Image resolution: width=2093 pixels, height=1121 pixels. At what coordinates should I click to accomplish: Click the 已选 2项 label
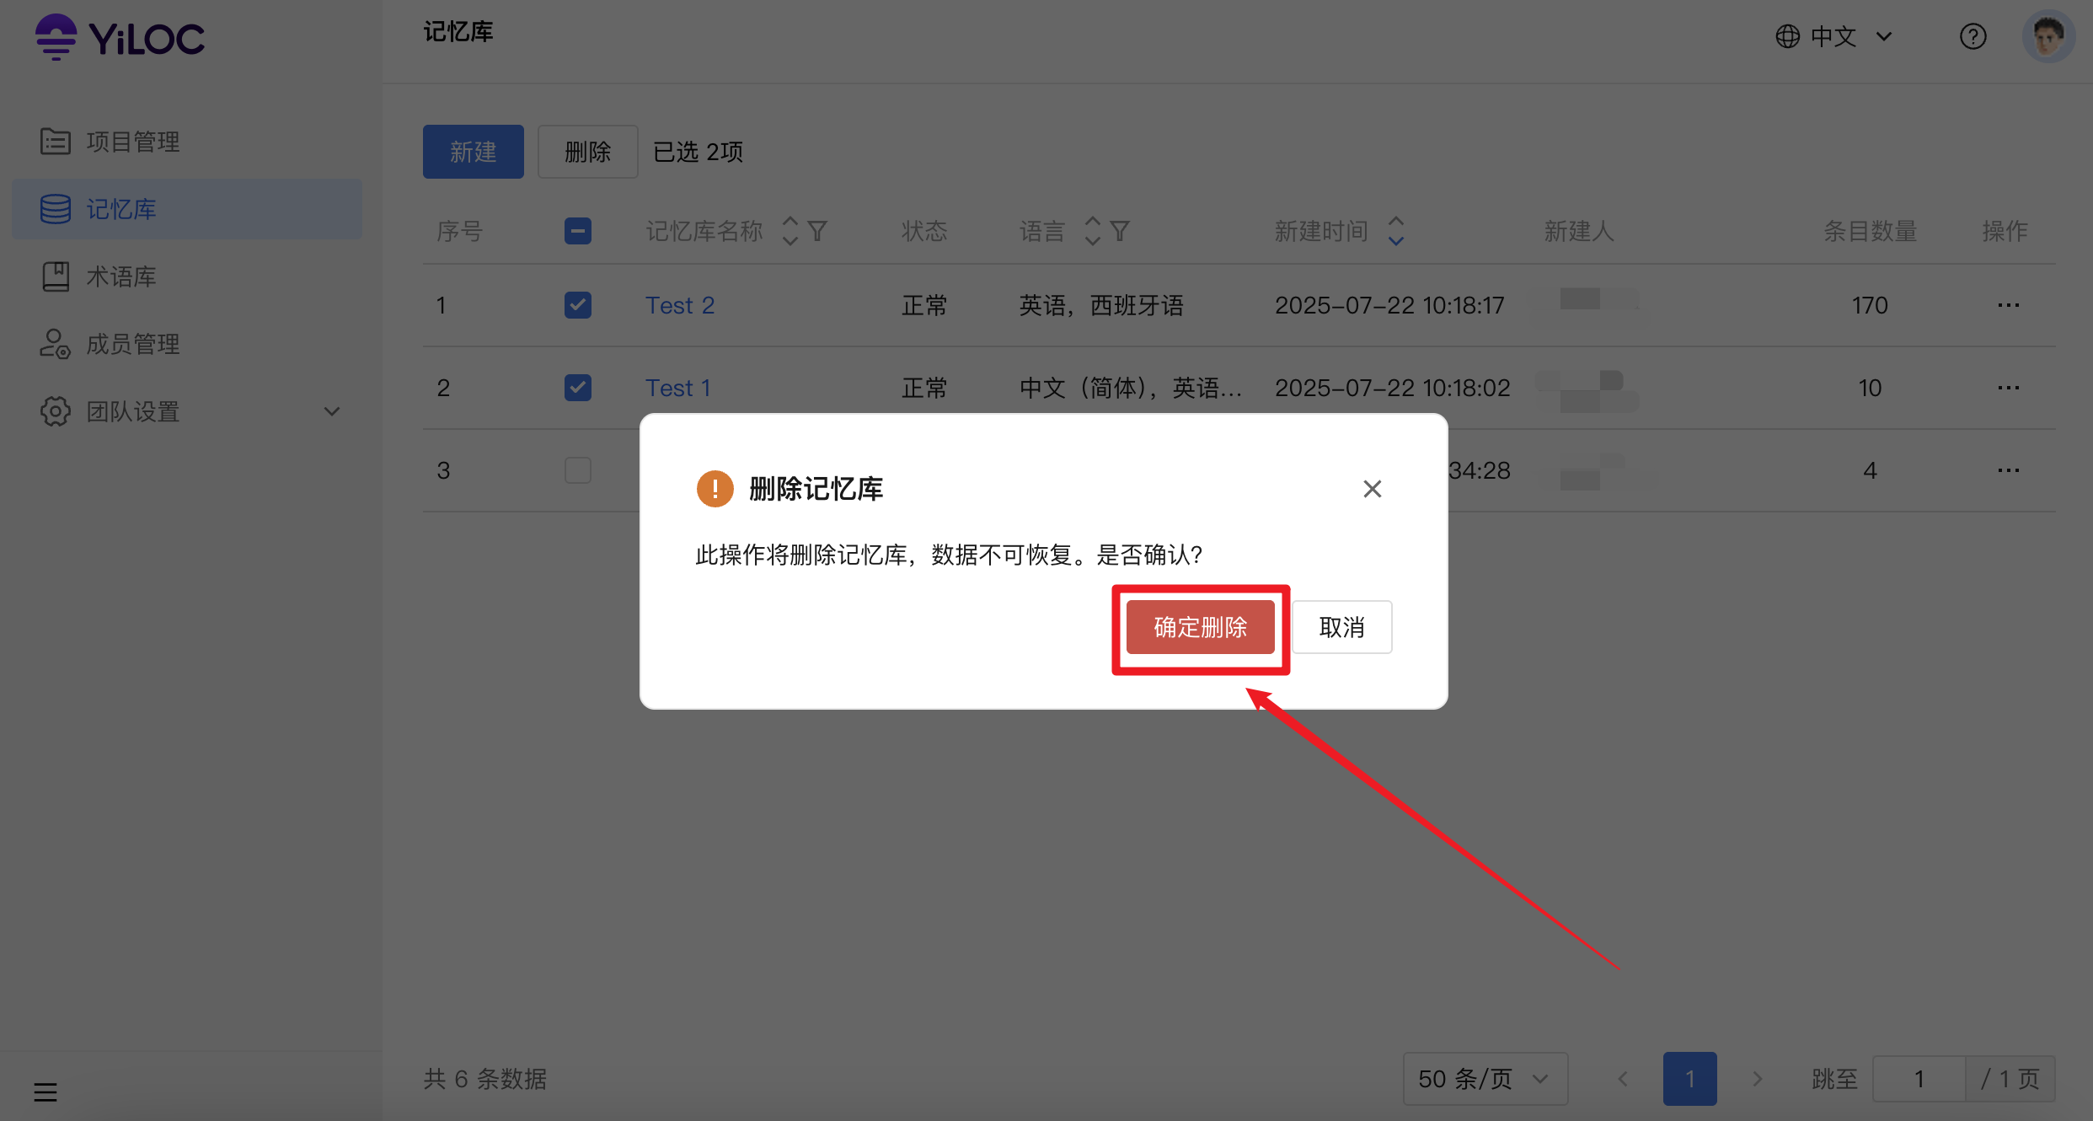[699, 152]
